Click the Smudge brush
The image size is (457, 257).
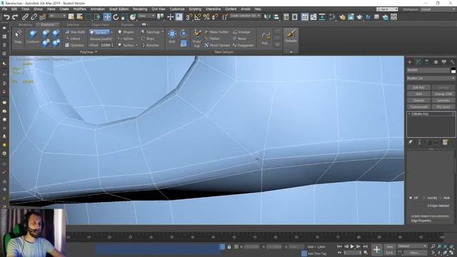pyautogui.click(x=241, y=31)
